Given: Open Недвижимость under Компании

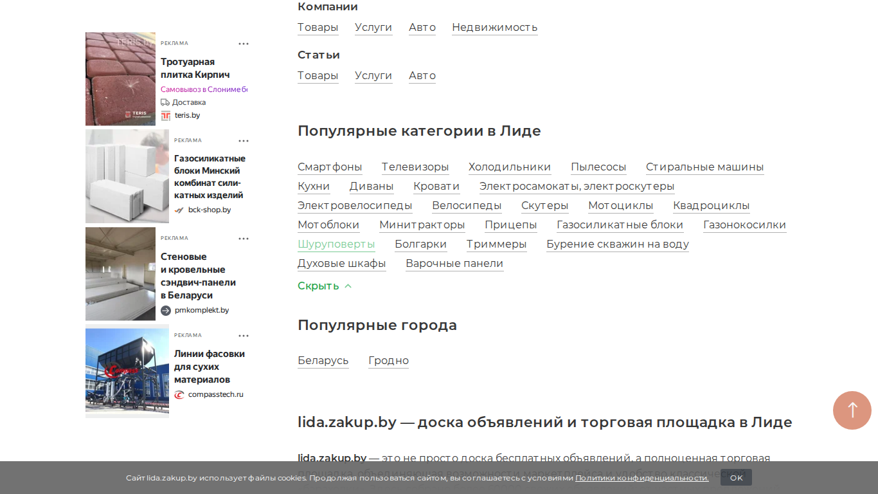Looking at the screenshot, I should tap(495, 28).
